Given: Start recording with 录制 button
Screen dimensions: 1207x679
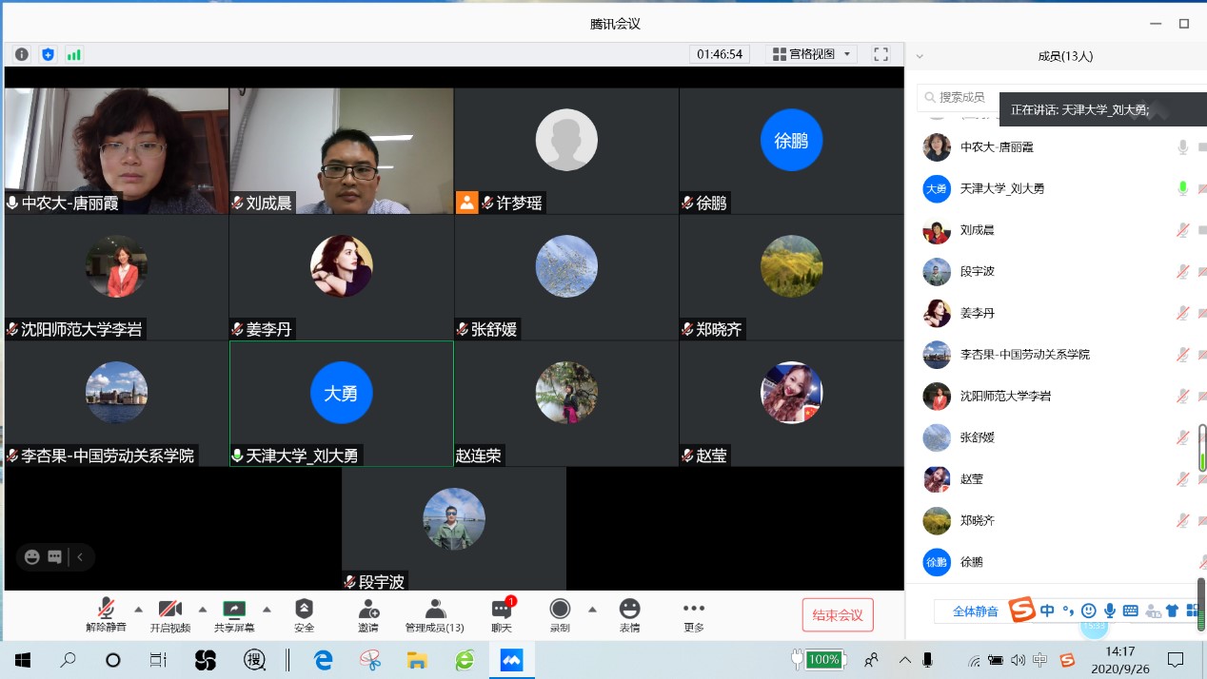Looking at the screenshot, I should click(x=560, y=615).
